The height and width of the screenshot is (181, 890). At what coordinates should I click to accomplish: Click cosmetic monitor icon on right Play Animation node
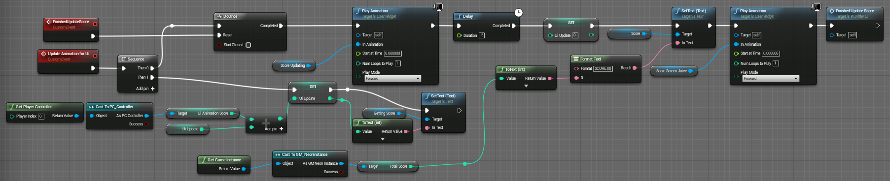(x=817, y=7)
